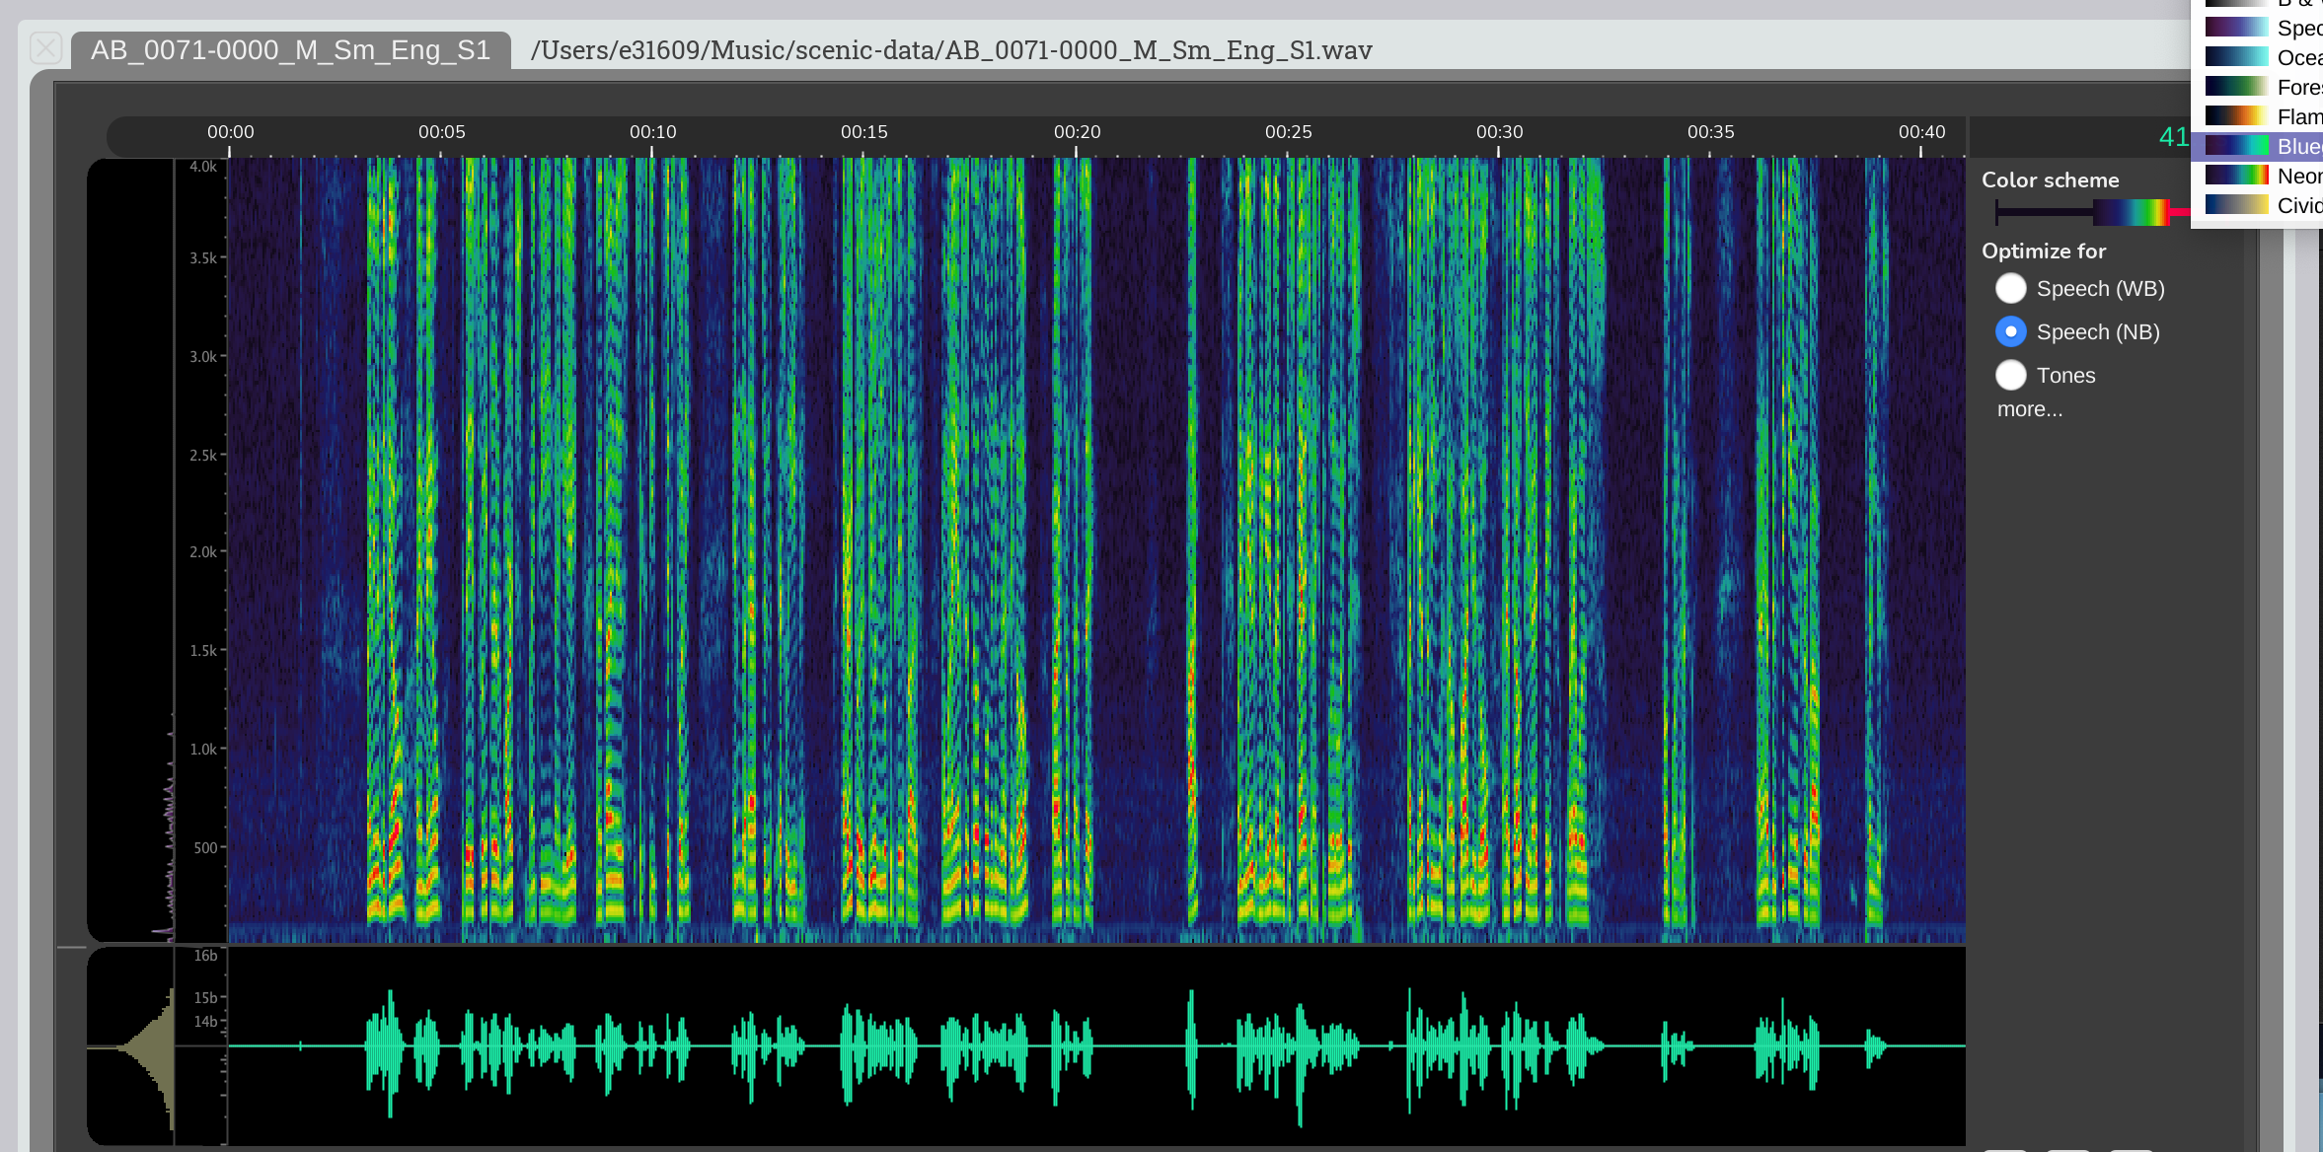
Task: Select the Ocean gradient color swatch
Action: (x=2235, y=57)
